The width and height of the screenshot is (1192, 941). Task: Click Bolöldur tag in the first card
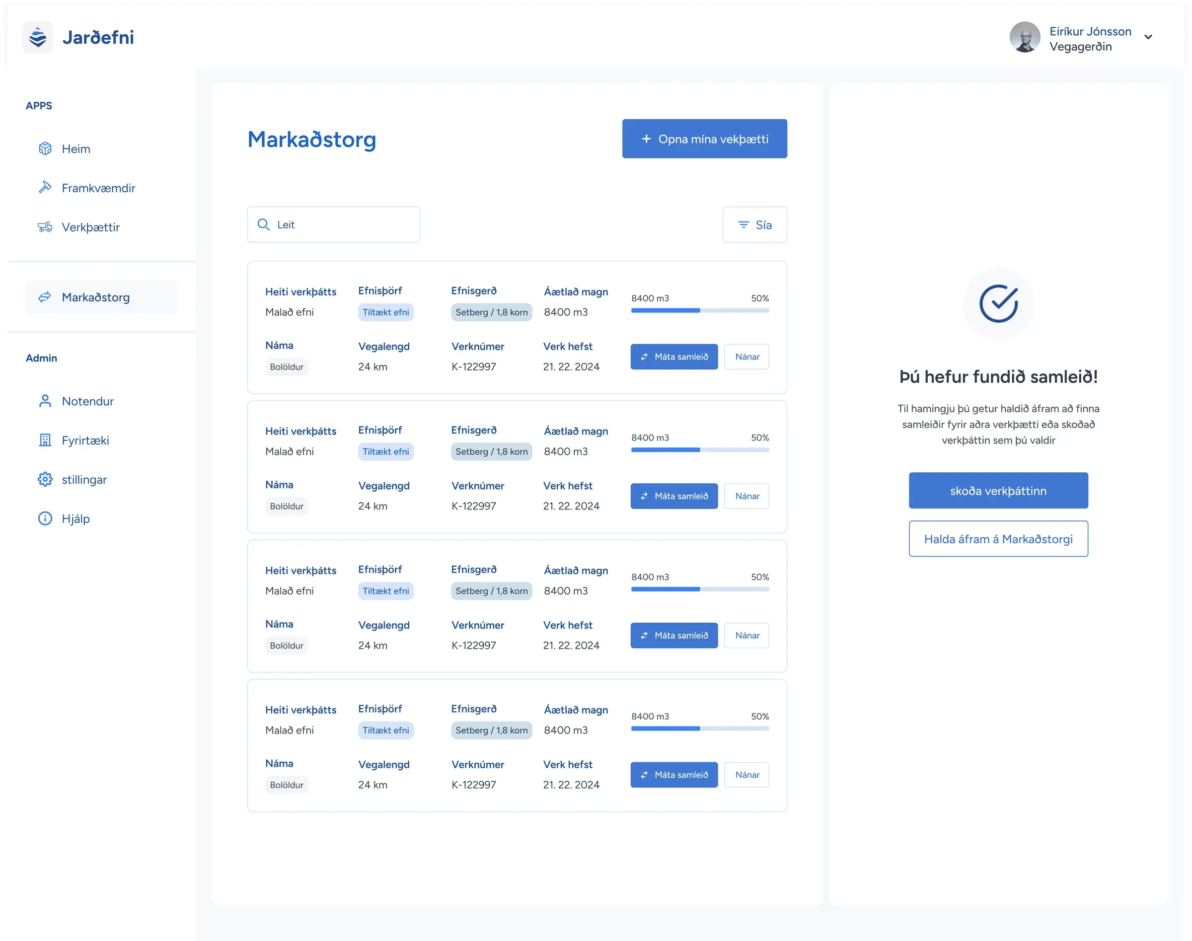(x=287, y=367)
